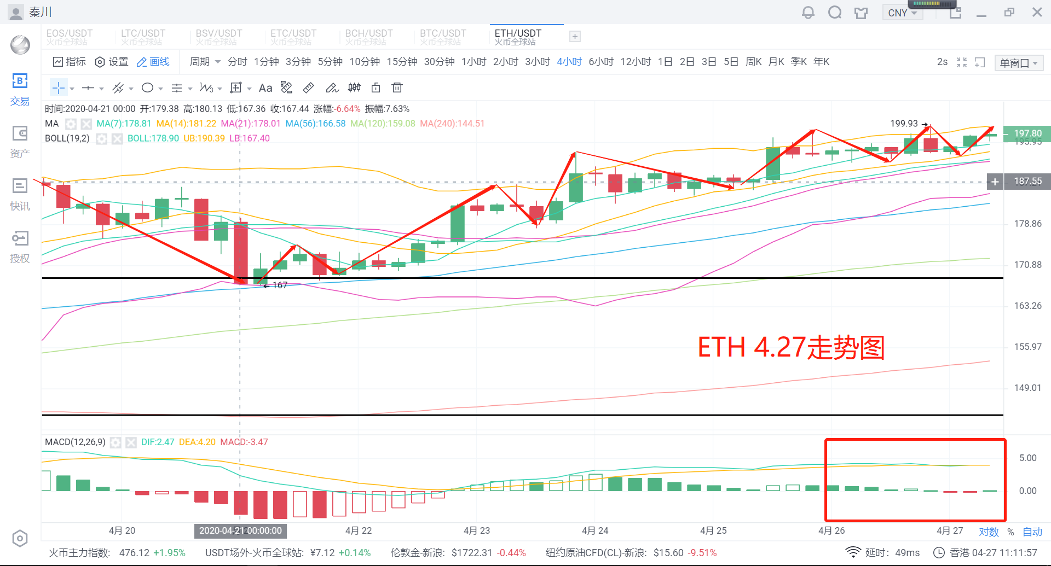
Task: Open the 交易 trading section in sidebar
Action: point(20,90)
